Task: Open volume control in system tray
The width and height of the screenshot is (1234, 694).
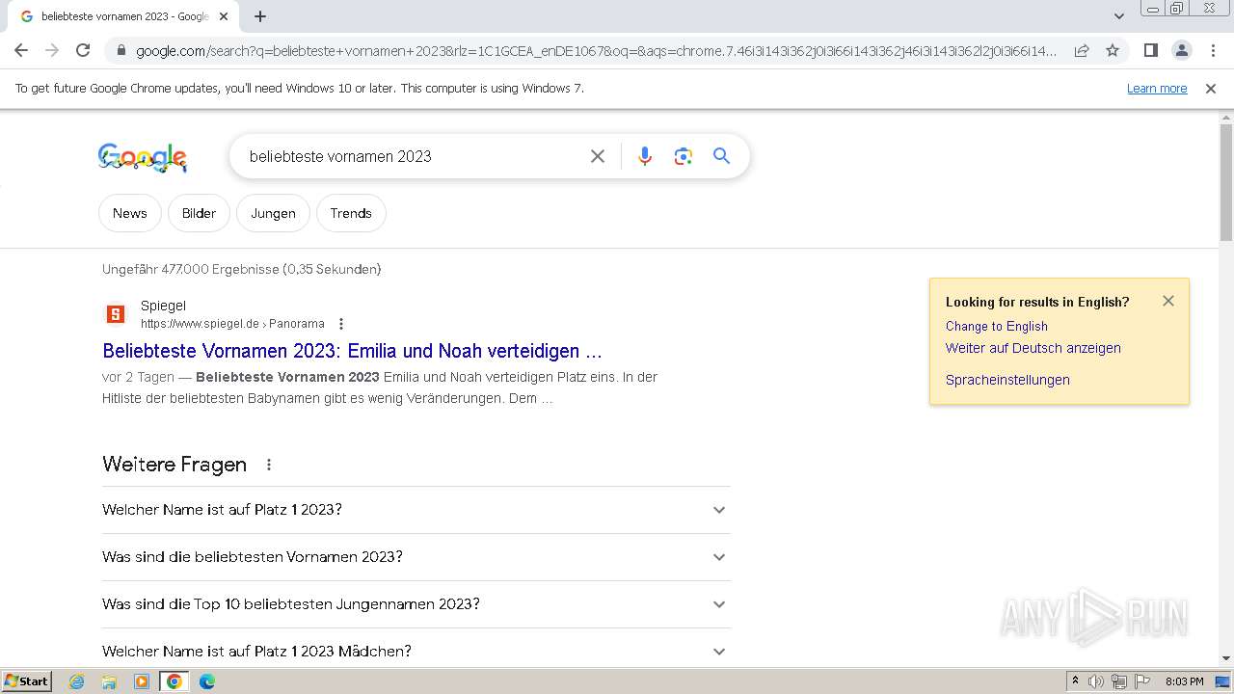Action: point(1096,681)
